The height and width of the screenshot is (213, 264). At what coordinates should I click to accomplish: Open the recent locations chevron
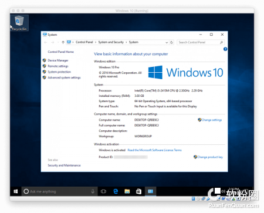(58, 42)
